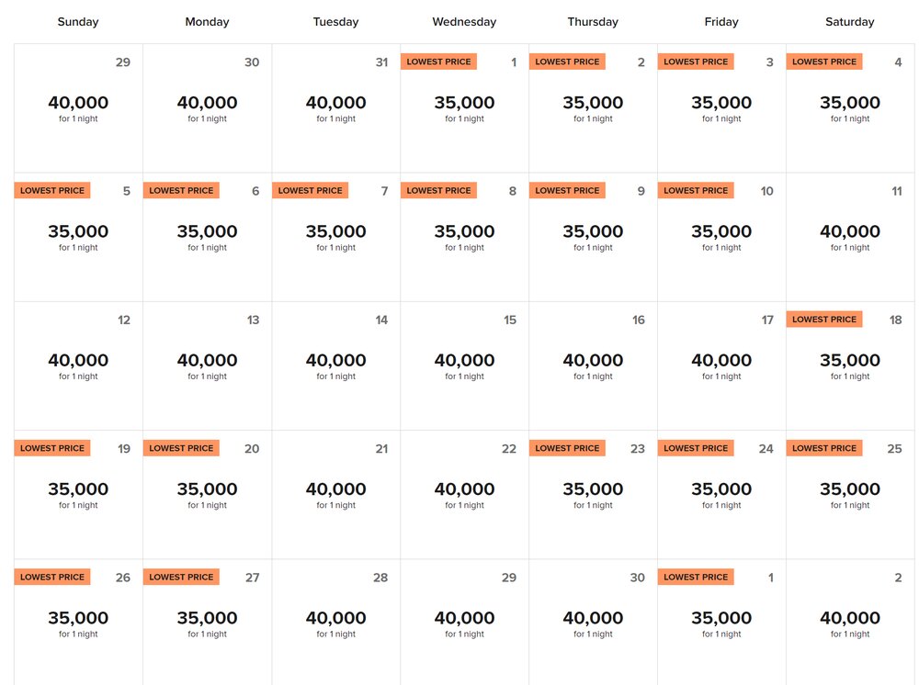This screenshot has width=919, height=685.
Task: Select the date cell for Wednesday the 1st
Action: 464,110
